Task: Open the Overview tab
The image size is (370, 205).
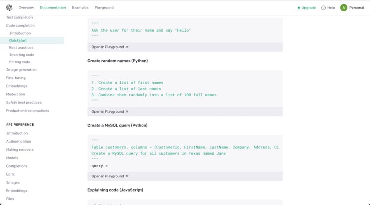Action: tap(26, 8)
